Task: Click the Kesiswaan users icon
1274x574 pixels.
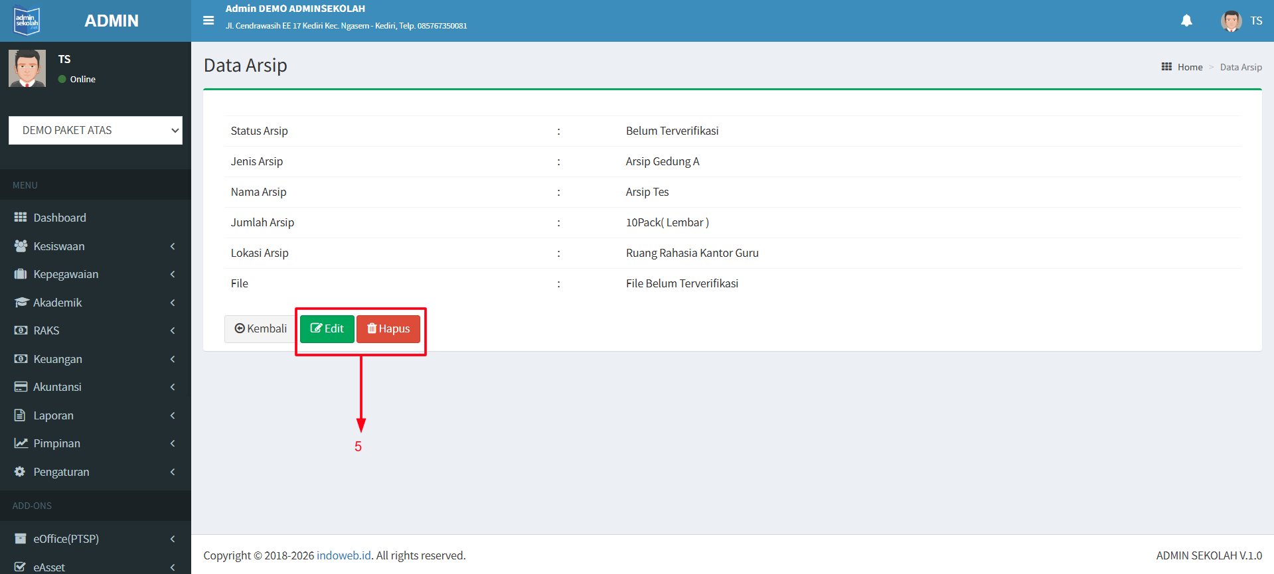Action: (21, 246)
